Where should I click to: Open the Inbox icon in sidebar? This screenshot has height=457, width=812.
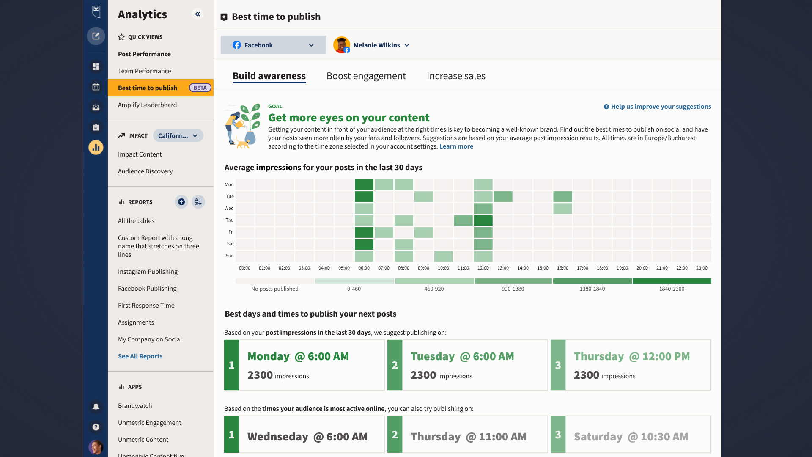(x=96, y=107)
